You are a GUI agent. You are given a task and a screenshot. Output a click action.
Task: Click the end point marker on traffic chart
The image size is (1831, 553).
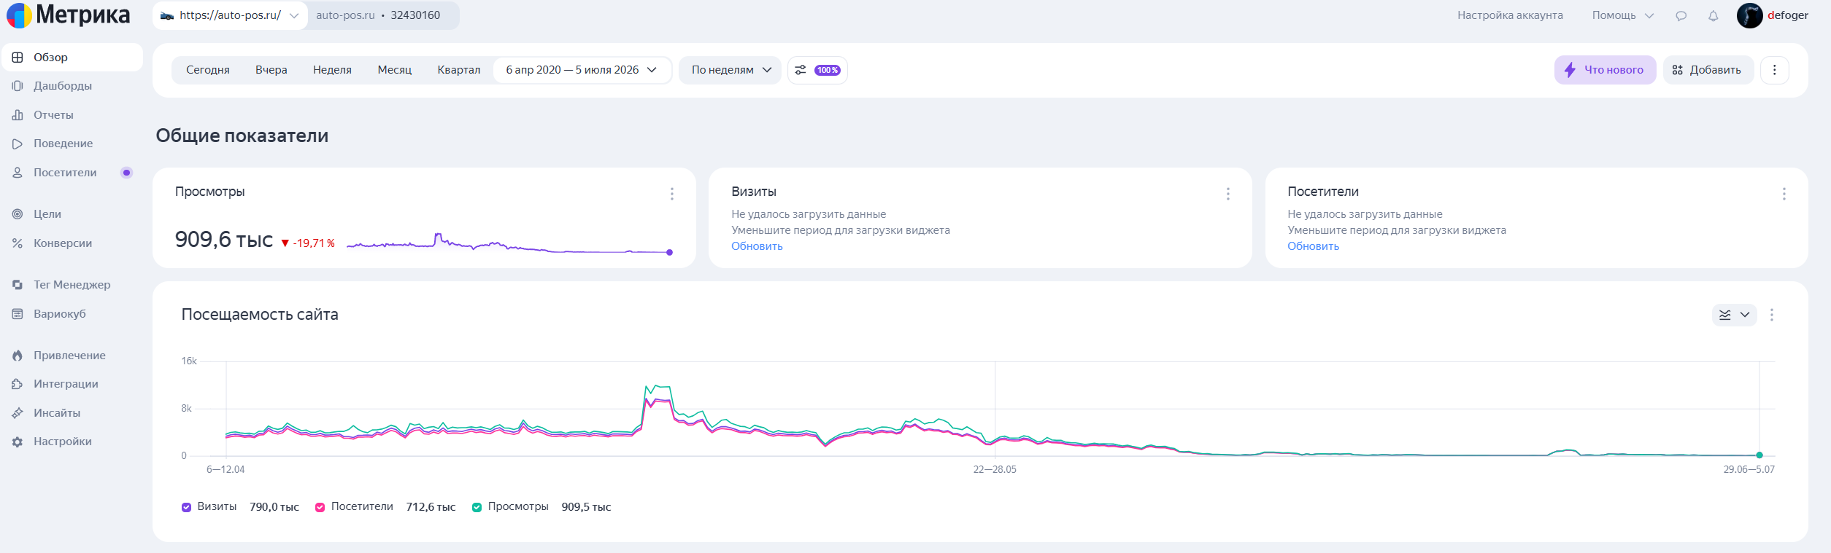(1759, 455)
